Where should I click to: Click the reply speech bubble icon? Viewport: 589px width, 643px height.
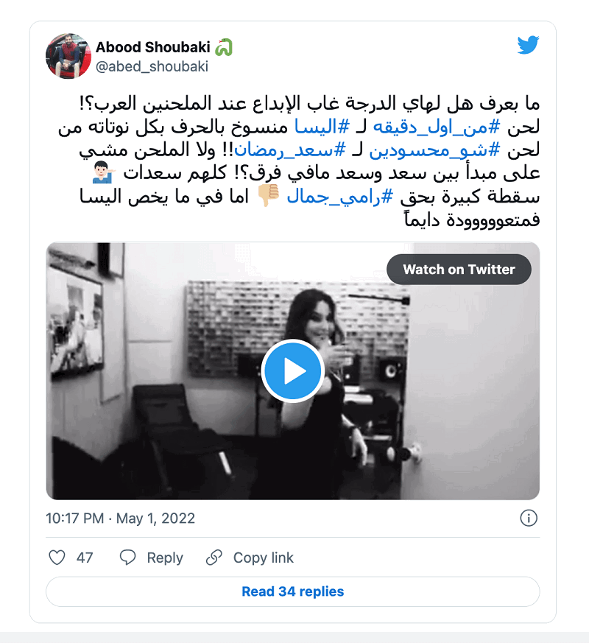tap(127, 558)
